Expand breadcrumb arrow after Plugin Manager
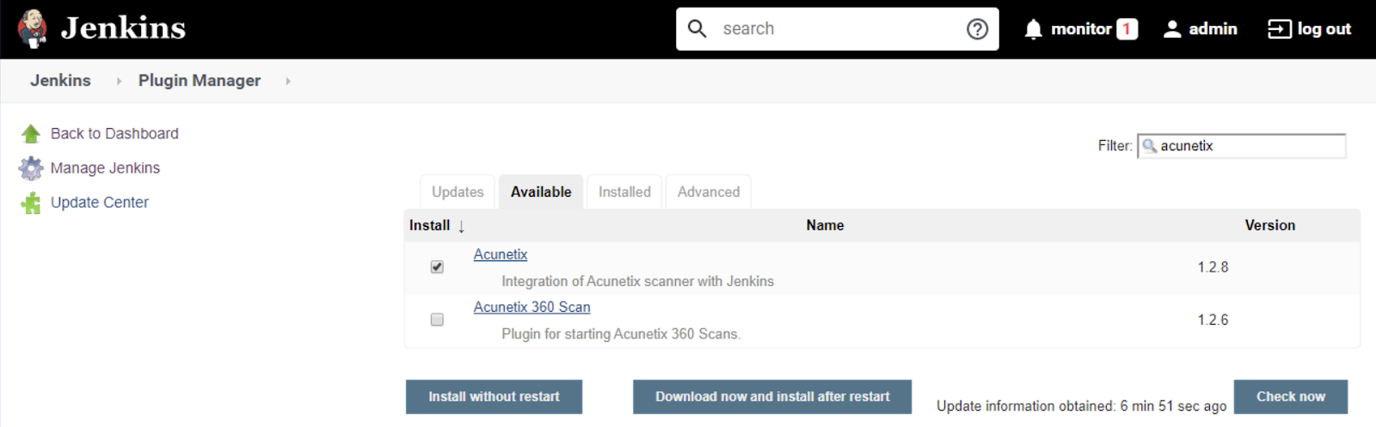This screenshot has width=1376, height=427. [x=288, y=81]
